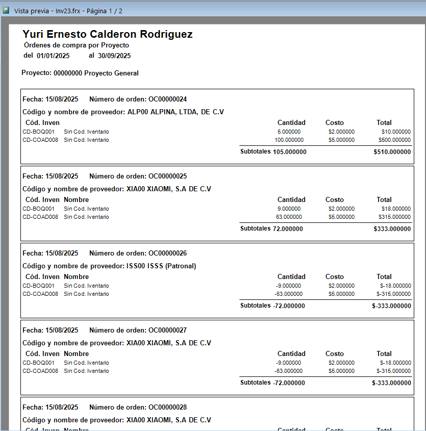Click subtotal quantity '72.000000' in order OC00000025
This screenshot has height=431, width=426.
288,229
